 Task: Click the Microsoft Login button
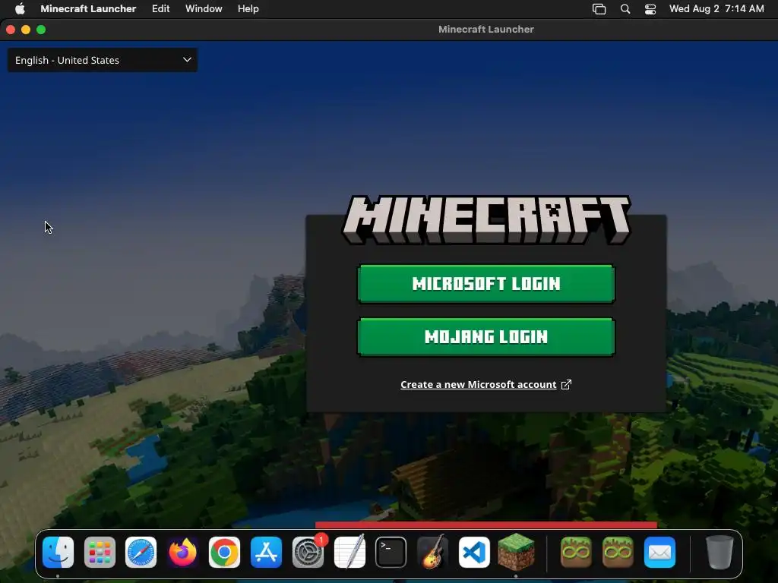coord(485,284)
